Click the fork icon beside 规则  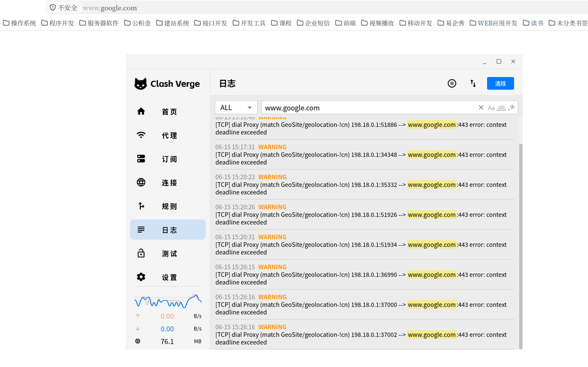point(141,206)
